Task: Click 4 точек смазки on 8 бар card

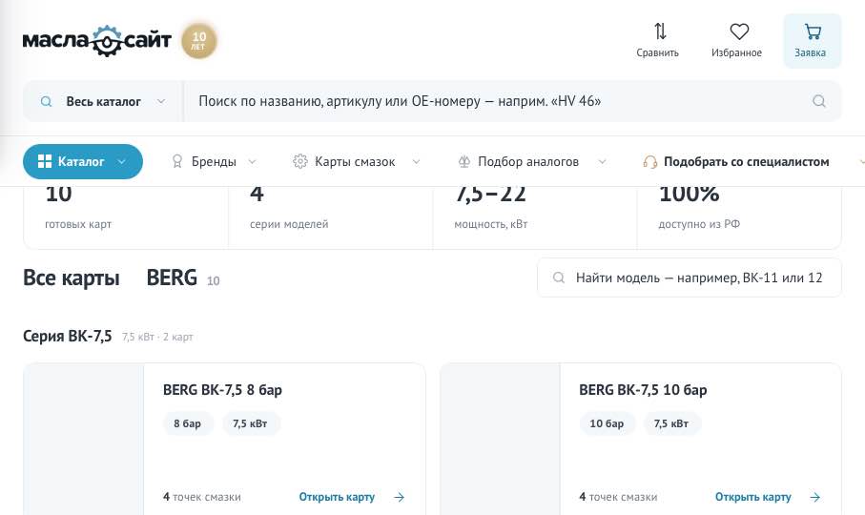Action: point(202,497)
